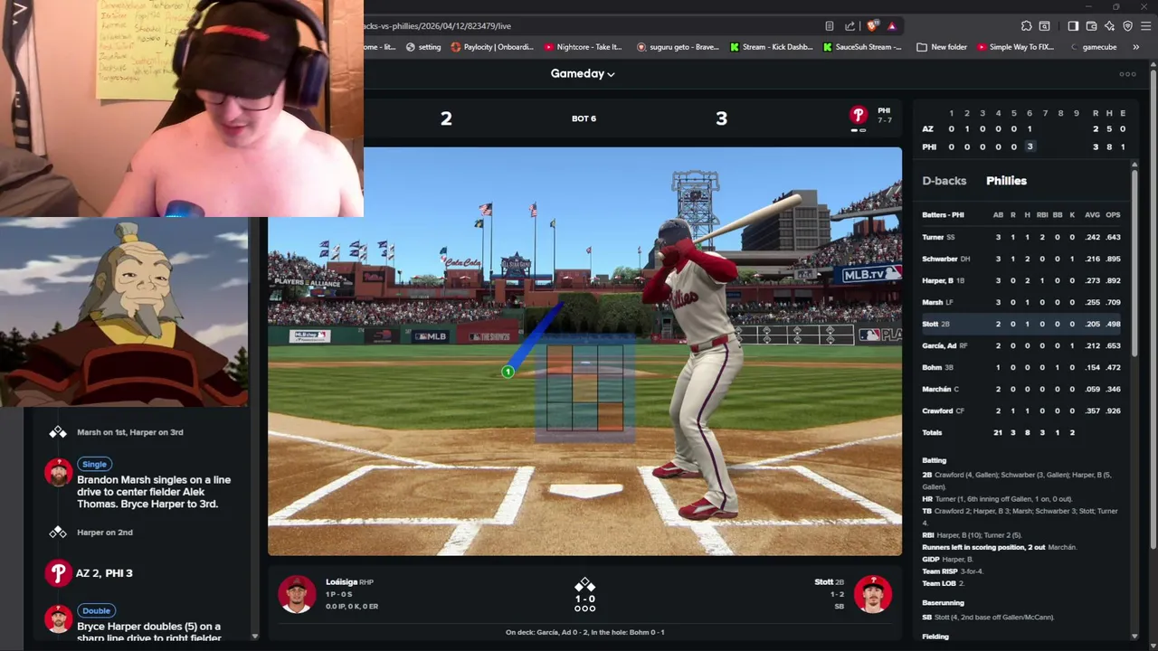Screen dimensions: 1158x651
Task: Open the three-dot more options menu
Action: click(1127, 74)
